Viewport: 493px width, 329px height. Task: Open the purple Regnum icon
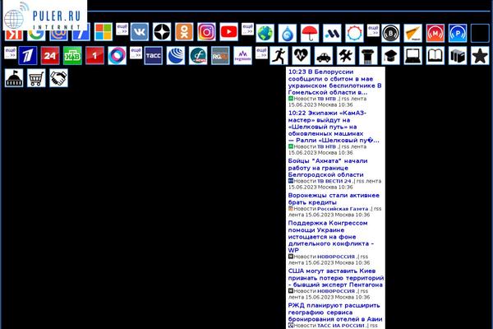pos(242,56)
